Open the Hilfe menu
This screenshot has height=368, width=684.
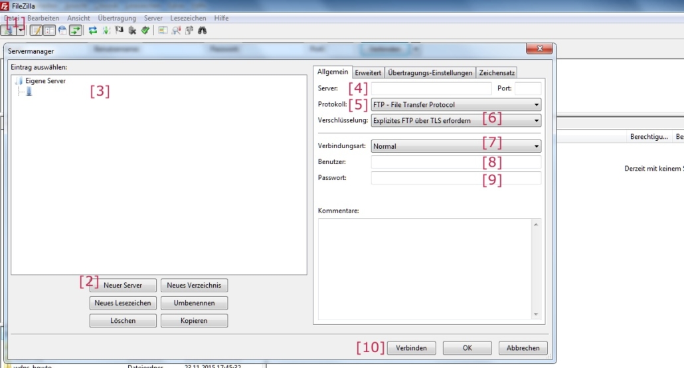221,19
